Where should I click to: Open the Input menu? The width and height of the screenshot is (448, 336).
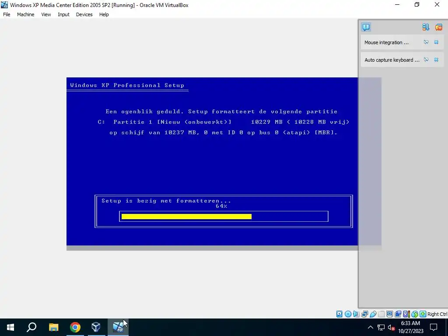point(63,14)
